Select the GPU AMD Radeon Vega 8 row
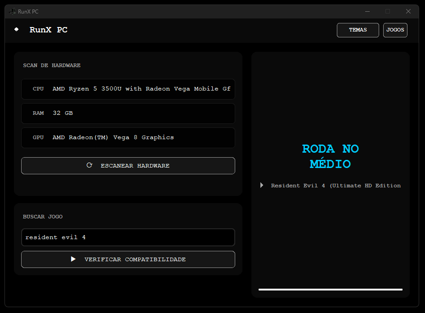 [x=128, y=138]
